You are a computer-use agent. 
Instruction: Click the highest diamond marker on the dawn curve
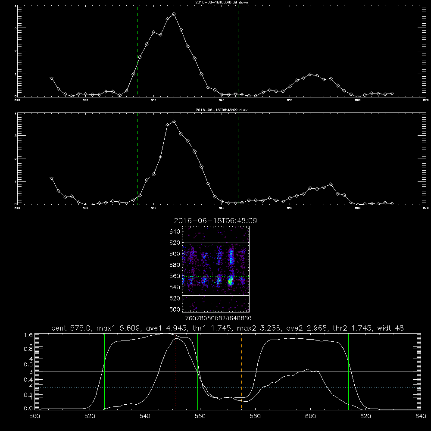pyautogui.click(x=174, y=14)
